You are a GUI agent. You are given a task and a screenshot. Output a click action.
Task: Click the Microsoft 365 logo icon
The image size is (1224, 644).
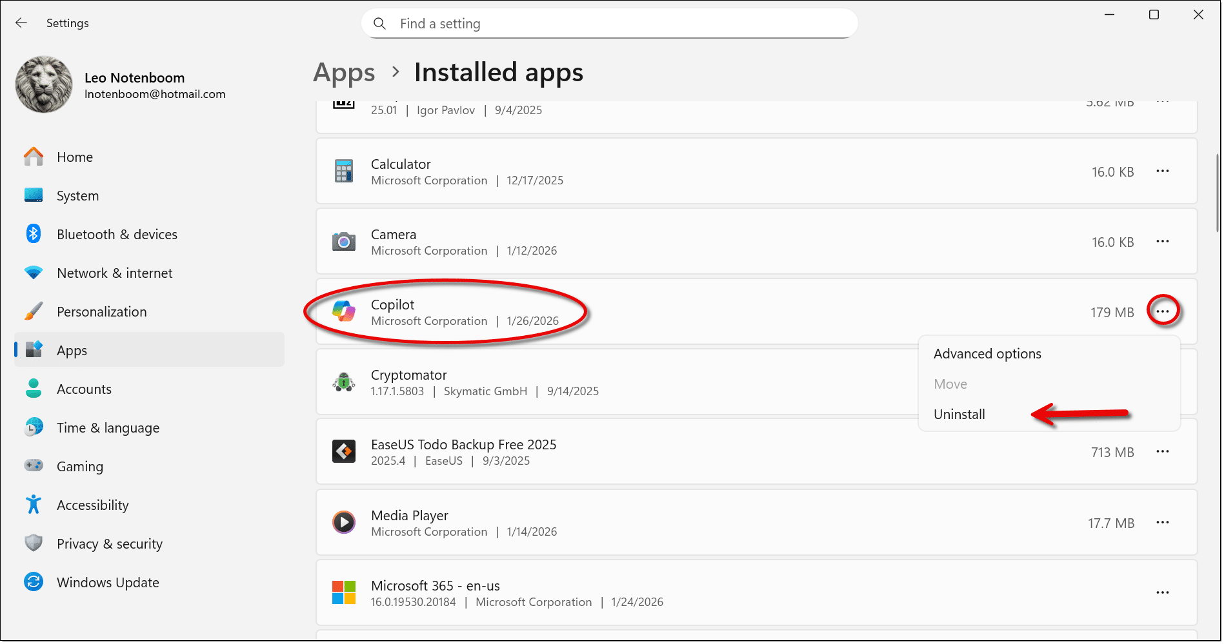click(x=343, y=592)
